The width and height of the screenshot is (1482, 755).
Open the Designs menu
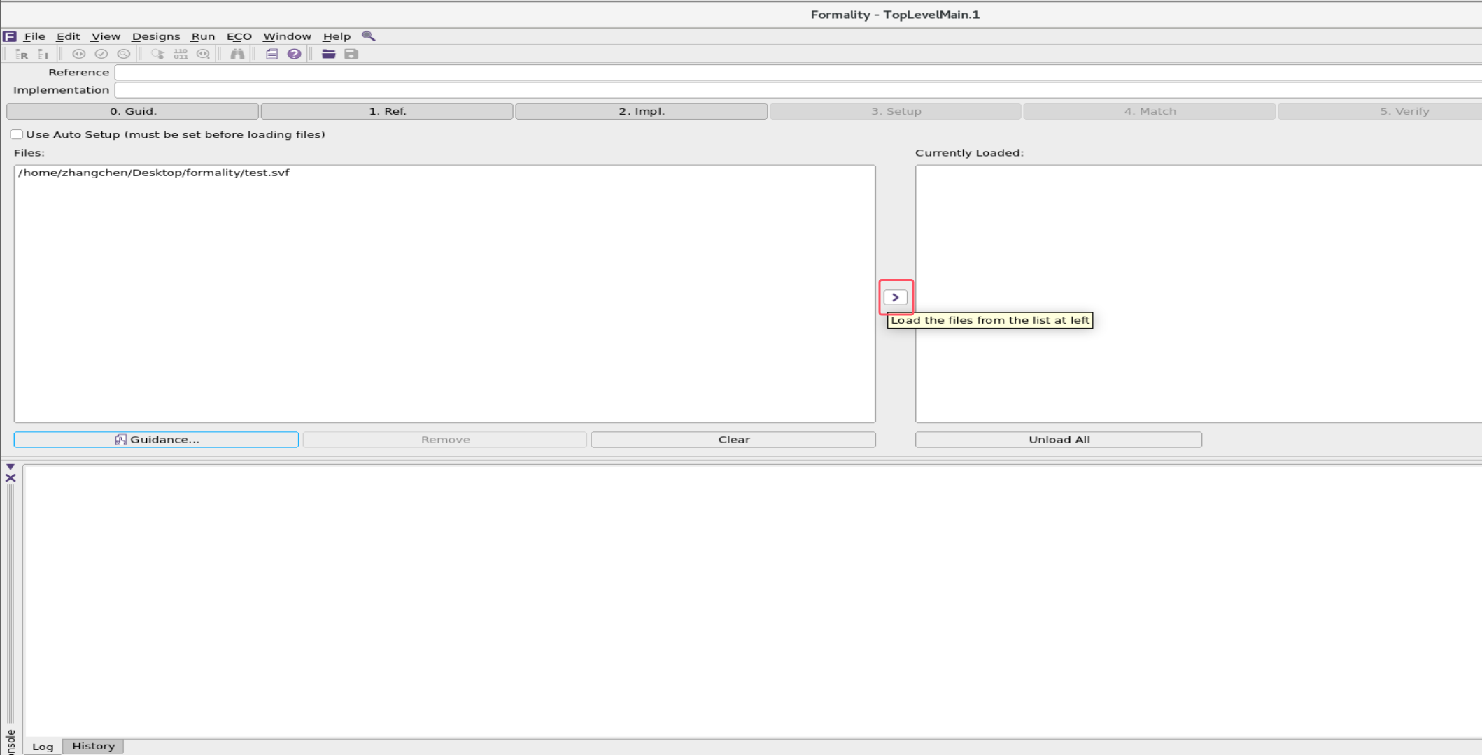tap(155, 36)
